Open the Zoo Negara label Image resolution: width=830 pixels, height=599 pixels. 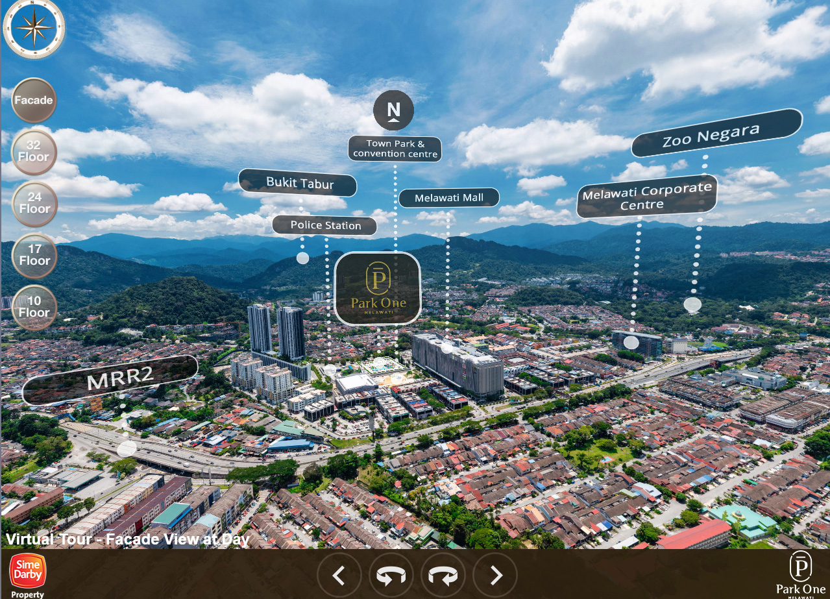(717, 133)
